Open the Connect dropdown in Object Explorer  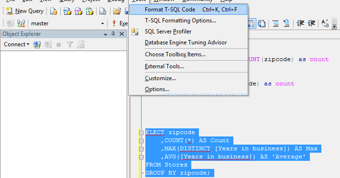click(16, 44)
